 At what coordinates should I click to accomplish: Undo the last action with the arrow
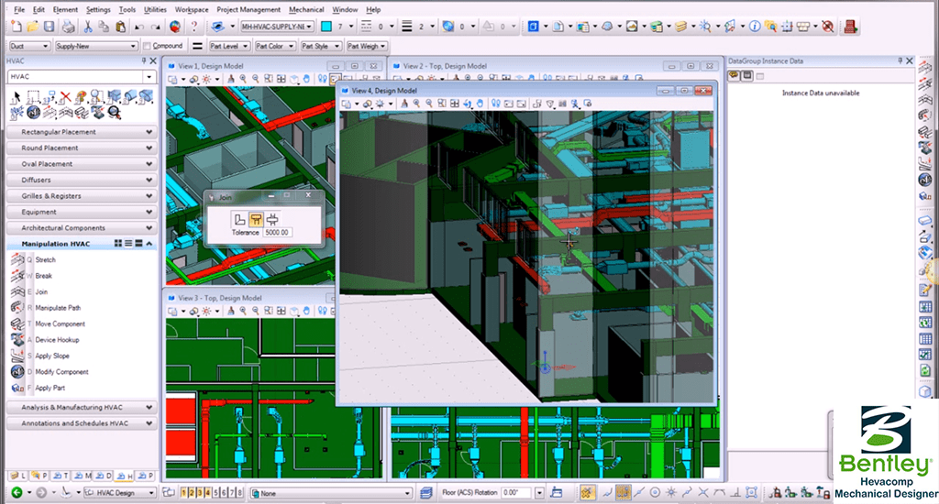[x=139, y=27]
